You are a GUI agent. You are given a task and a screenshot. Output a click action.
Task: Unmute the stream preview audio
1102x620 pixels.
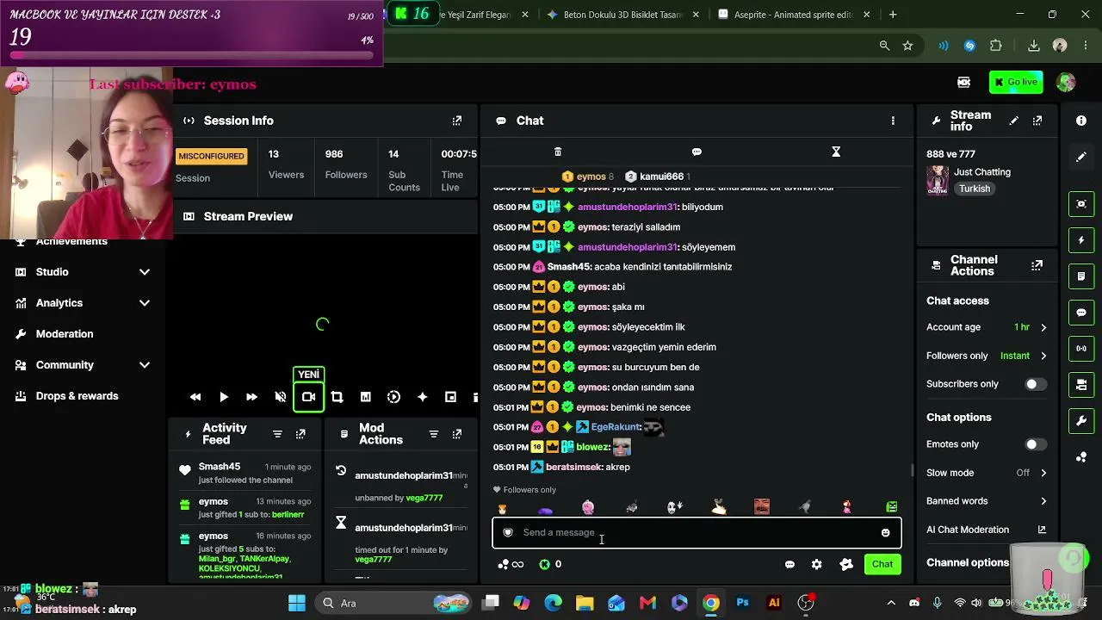pyautogui.click(x=280, y=397)
